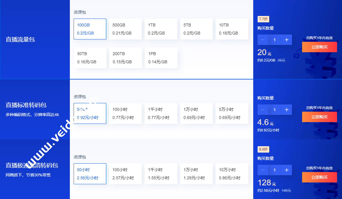Select 10万小时 ultra HD transcoding package
Image resolution: width=342 pixels, height=199 pixels.
tap(232, 174)
